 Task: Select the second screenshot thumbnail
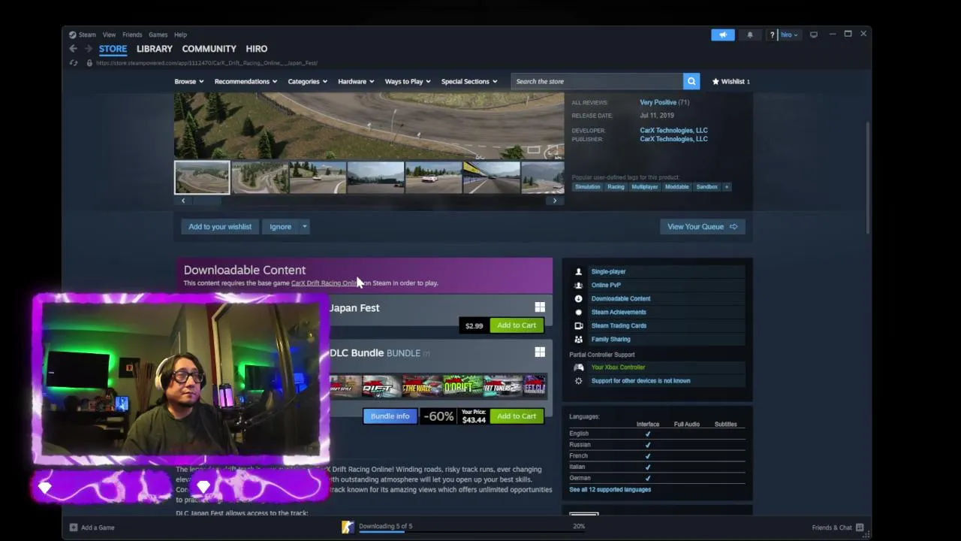(260, 177)
